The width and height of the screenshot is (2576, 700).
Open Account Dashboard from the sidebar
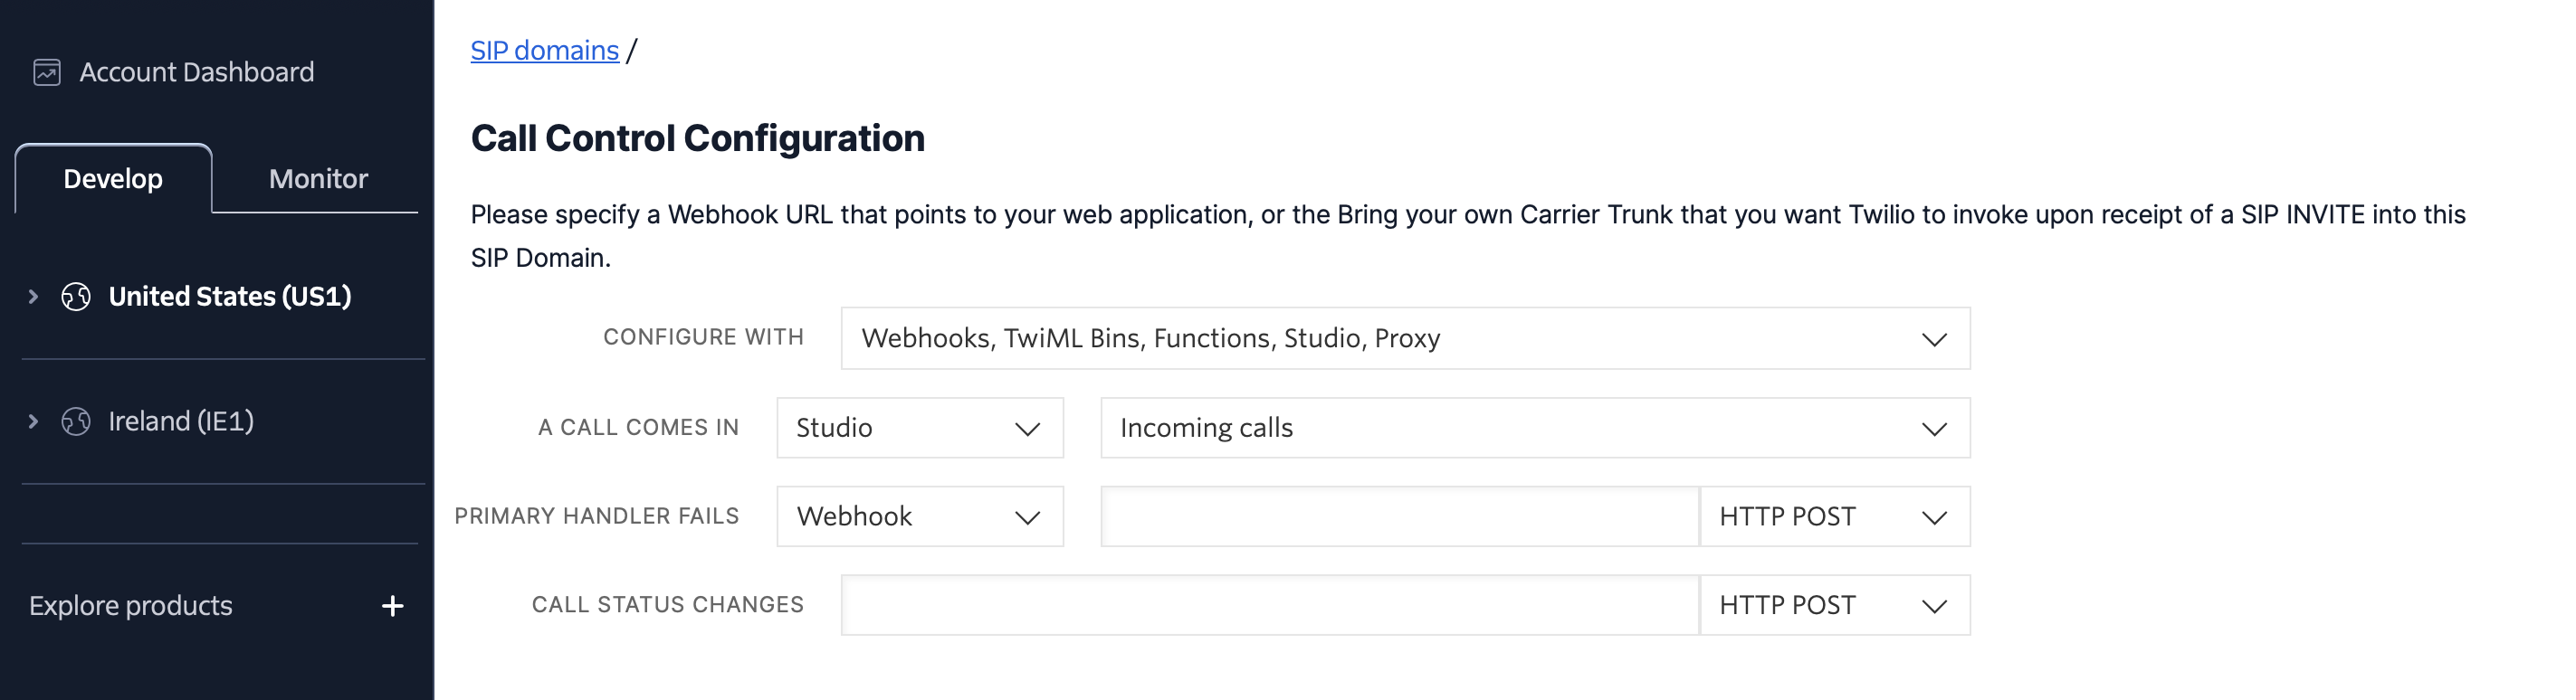pos(196,73)
